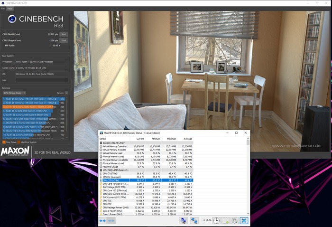Image resolution: width=332 pixels, height=227 pixels.
Task: Select the CPU [#0]: AMD Ryzen 7 group row
Action: [x=146, y=170]
